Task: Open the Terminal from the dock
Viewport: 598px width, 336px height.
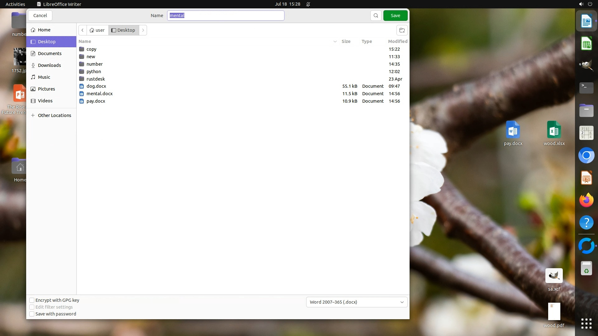Action: click(586, 88)
